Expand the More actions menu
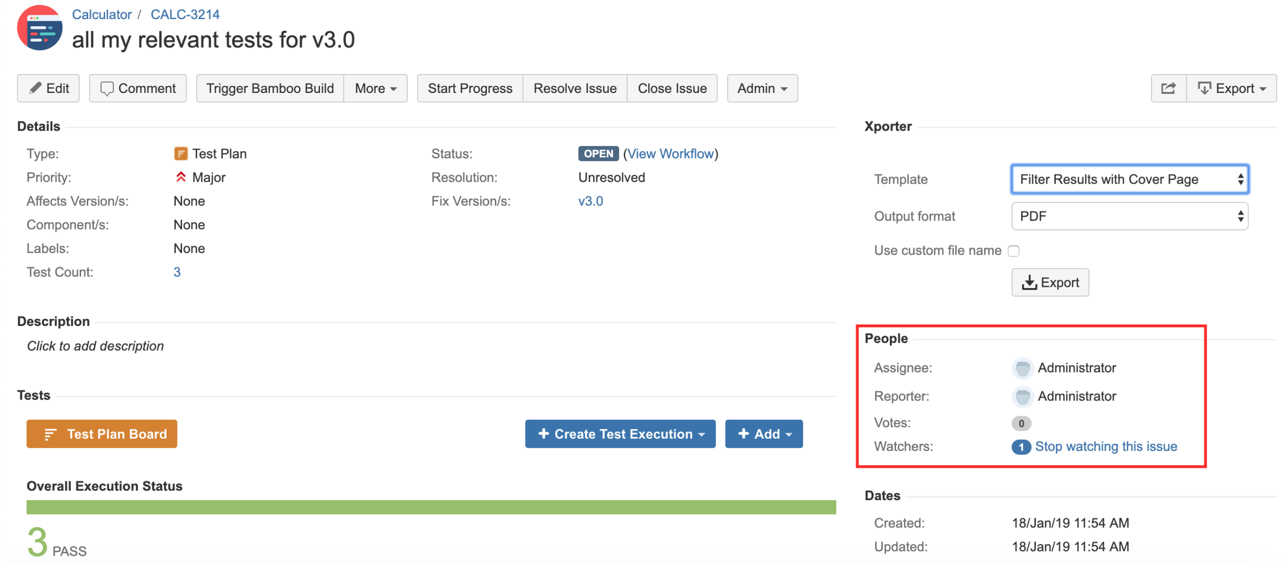1281x562 pixels. tap(376, 88)
